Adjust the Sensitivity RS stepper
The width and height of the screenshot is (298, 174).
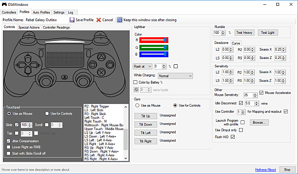click(253, 81)
